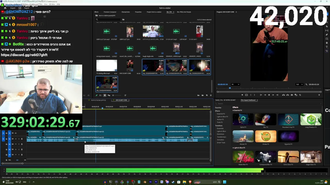Open Windows Start button on taskbar
This screenshot has height=185, width=330.
click(225, 182)
